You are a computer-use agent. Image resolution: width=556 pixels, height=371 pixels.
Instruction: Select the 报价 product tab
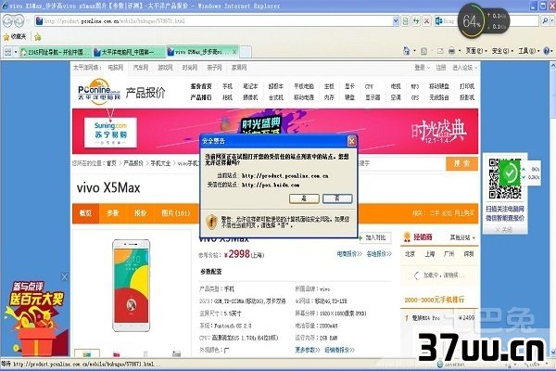pos(140,213)
